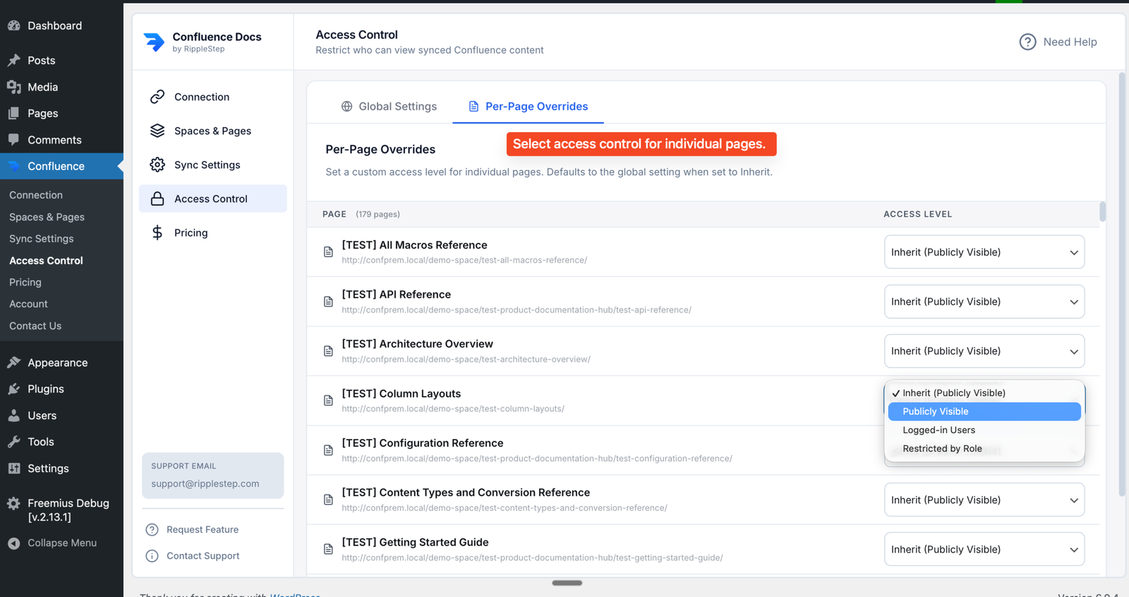This screenshot has width=1129, height=597.
Task: Click the horizontal scrollbar thumb at the bottom
Action: point(567,583)
